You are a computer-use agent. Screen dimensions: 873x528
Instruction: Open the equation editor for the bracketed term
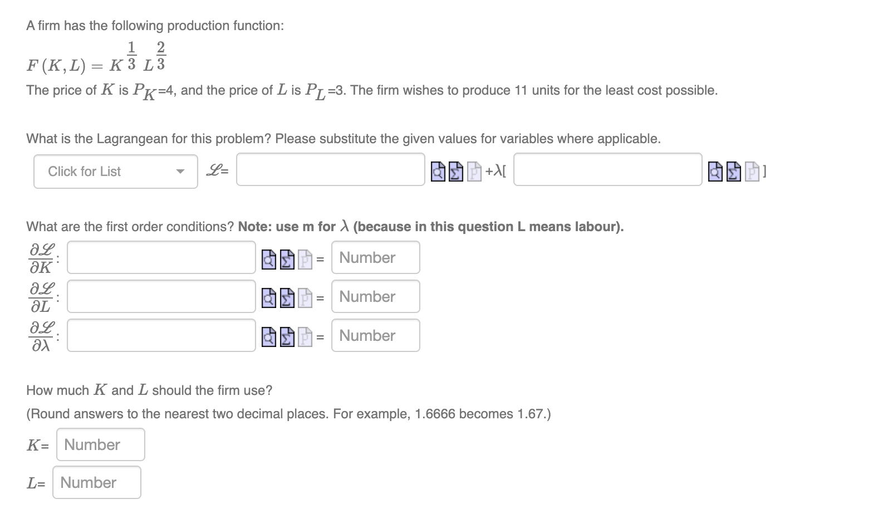coord(733,172)
